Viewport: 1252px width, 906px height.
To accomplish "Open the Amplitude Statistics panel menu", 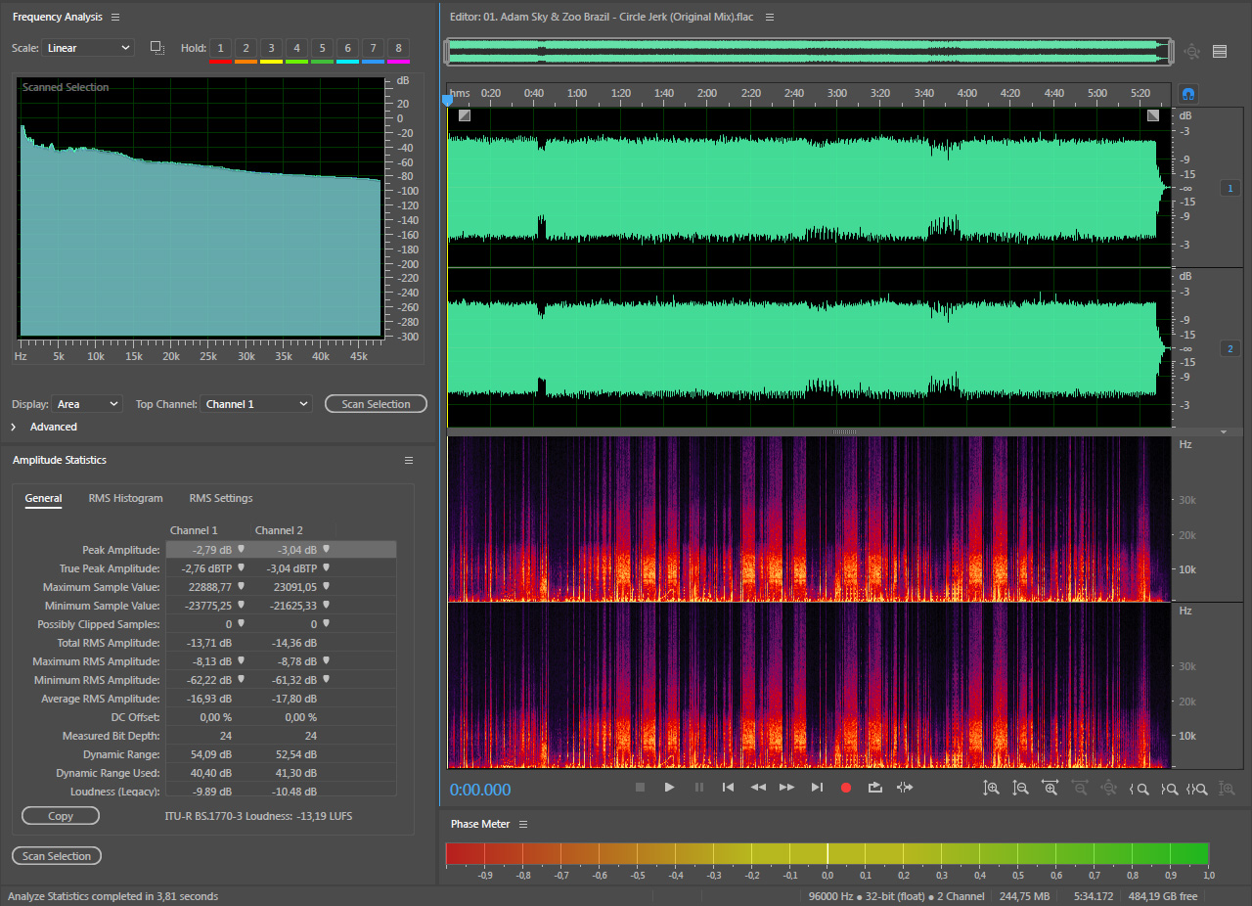I will click(x=409, y=460).
